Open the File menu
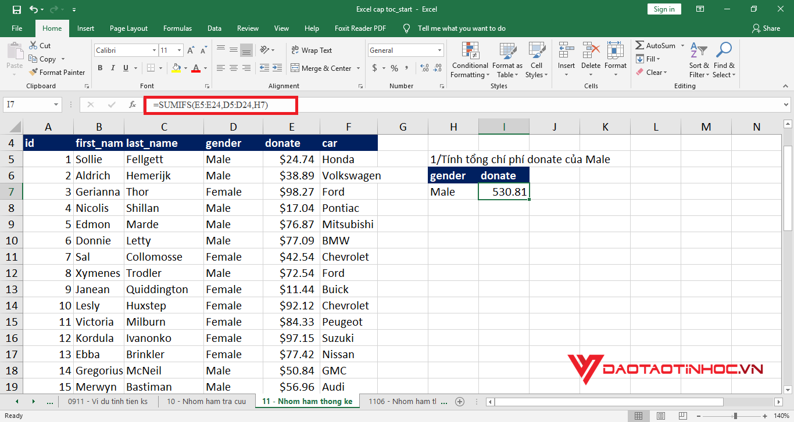The image size is (794, 422). [x=17, y=28]
